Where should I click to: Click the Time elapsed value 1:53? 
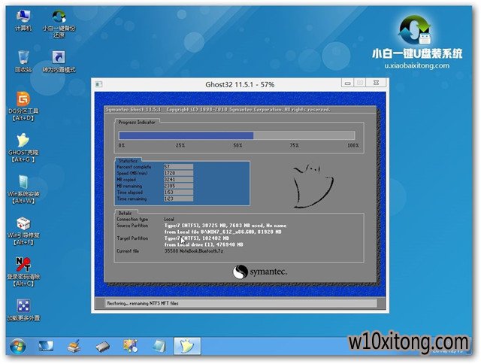[x=178, y=193]
